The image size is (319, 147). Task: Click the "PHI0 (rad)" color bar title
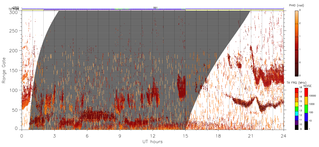coord(296,5)
